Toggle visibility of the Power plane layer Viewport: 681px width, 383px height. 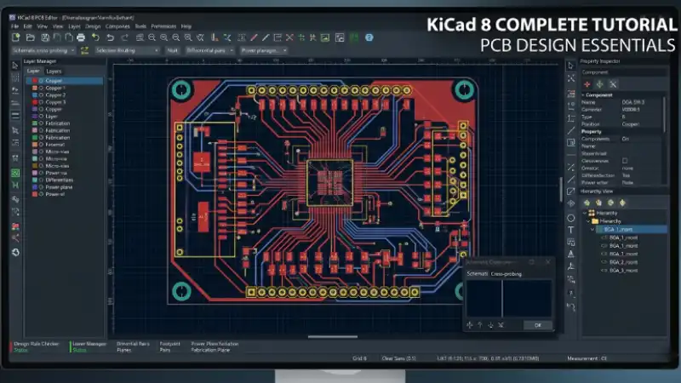pos(41,187)
